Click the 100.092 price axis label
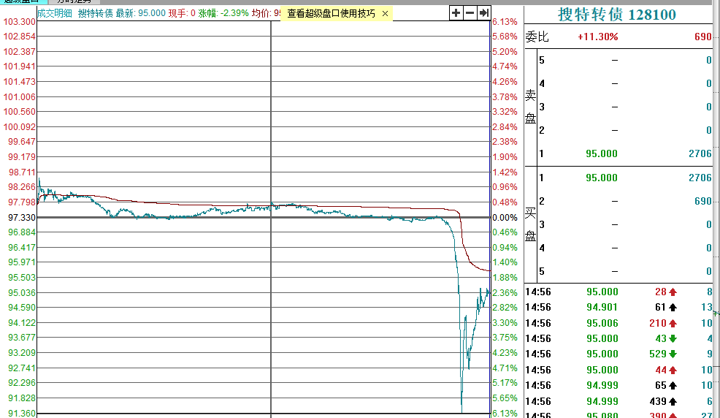720x418 pixels. point(19,126)
